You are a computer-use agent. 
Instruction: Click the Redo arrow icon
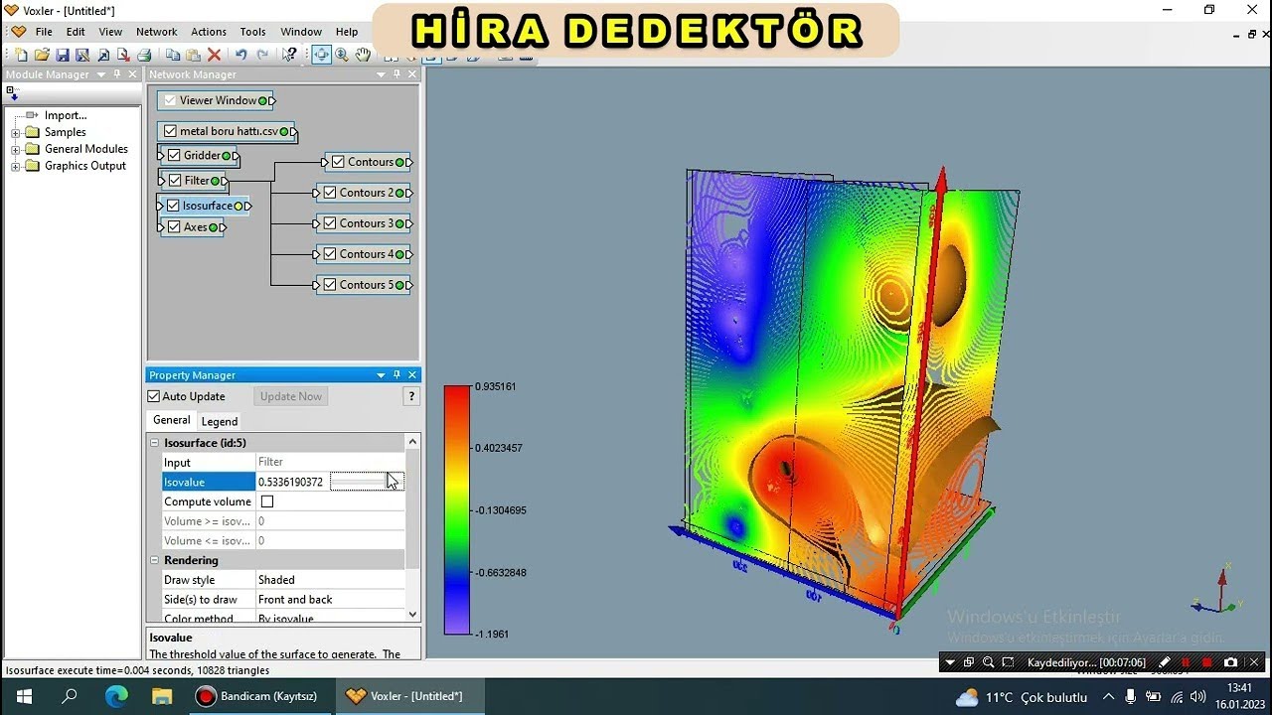coord(262,55)
